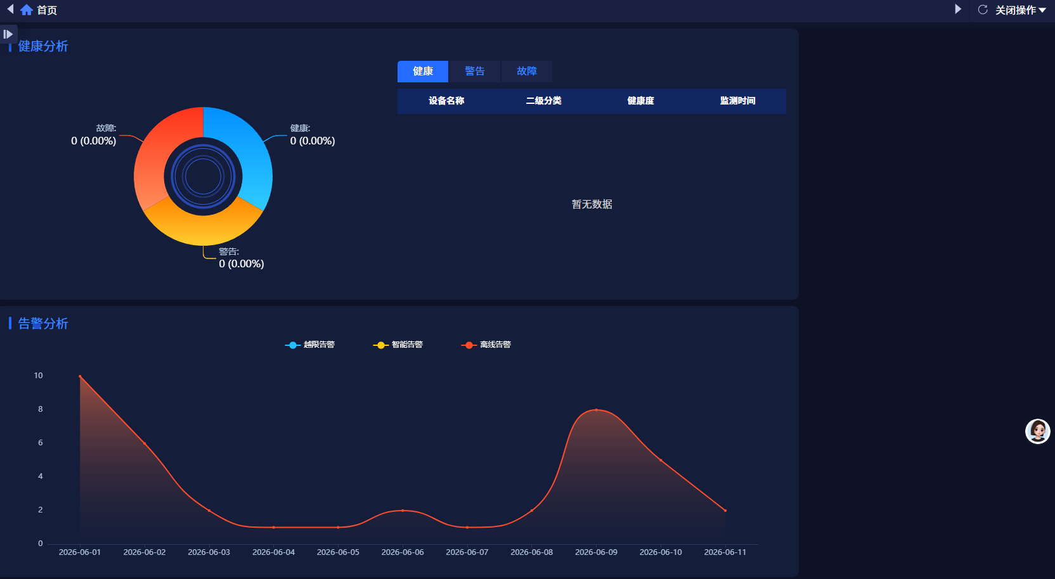Click the right tab-scroll arrow
The image size is (1055, 579).
958,10
